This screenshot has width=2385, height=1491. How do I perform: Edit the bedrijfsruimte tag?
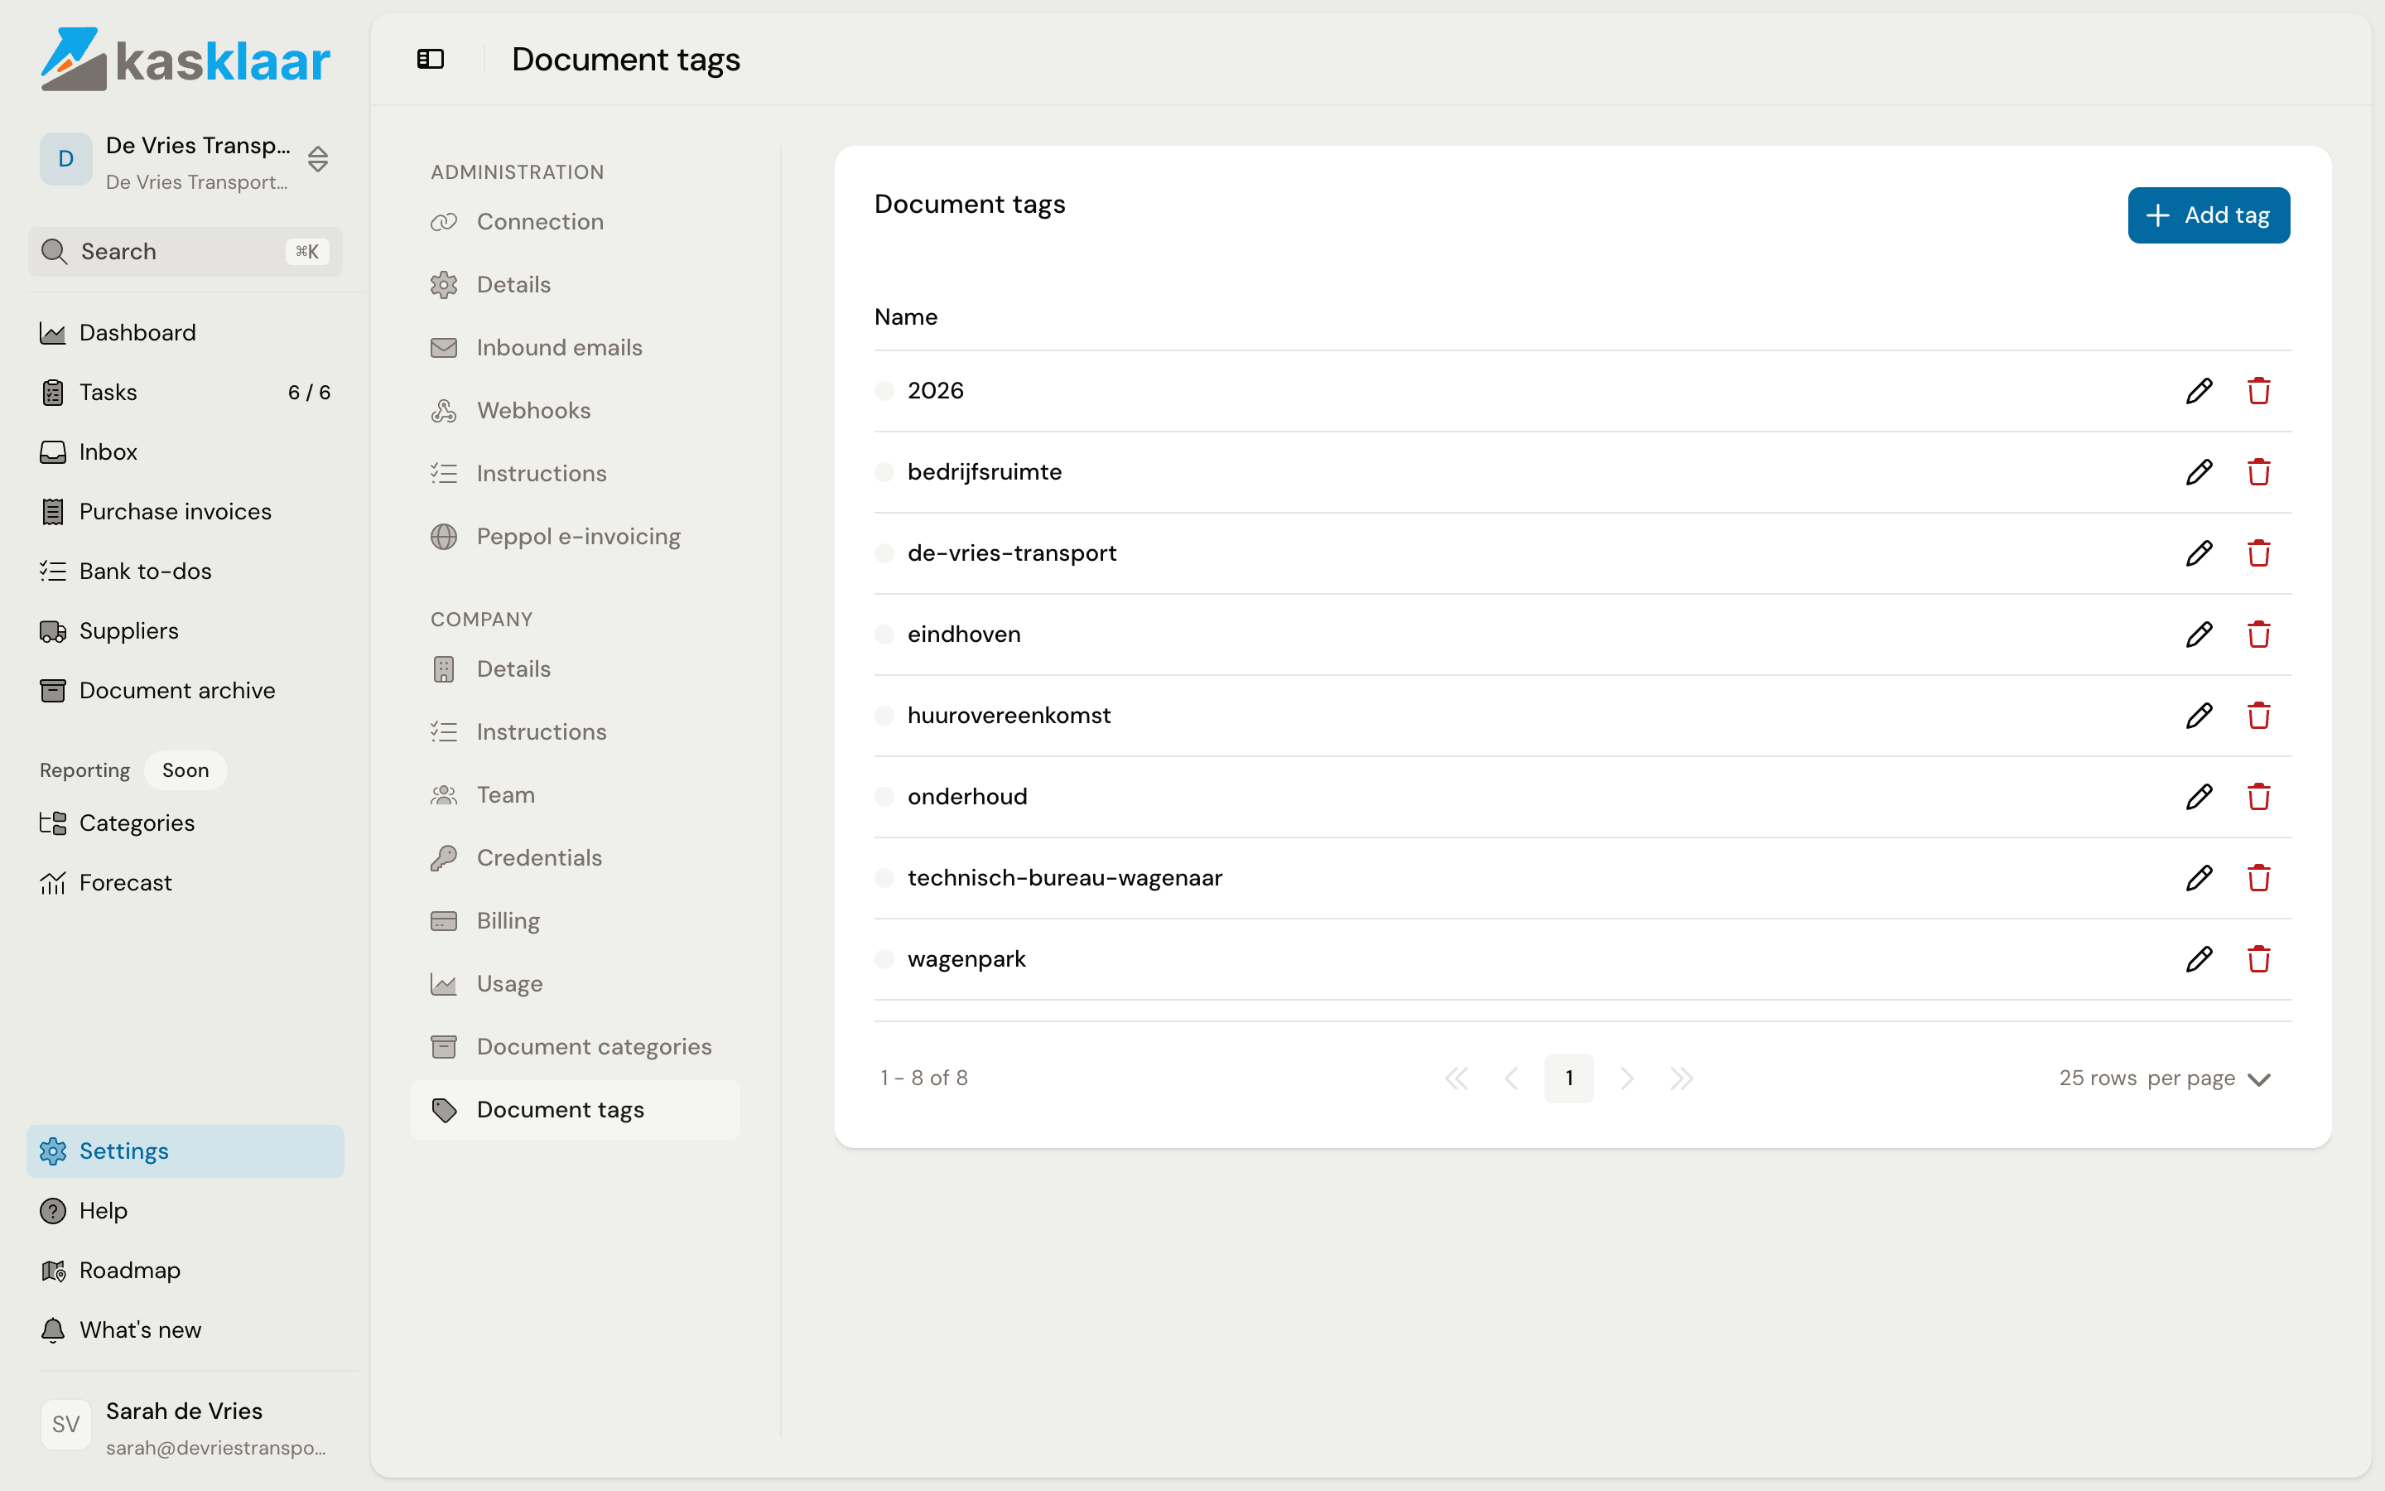(x=2199, y=471)
